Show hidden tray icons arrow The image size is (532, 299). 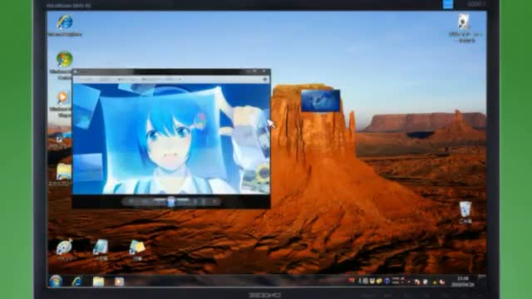point(409,282)
